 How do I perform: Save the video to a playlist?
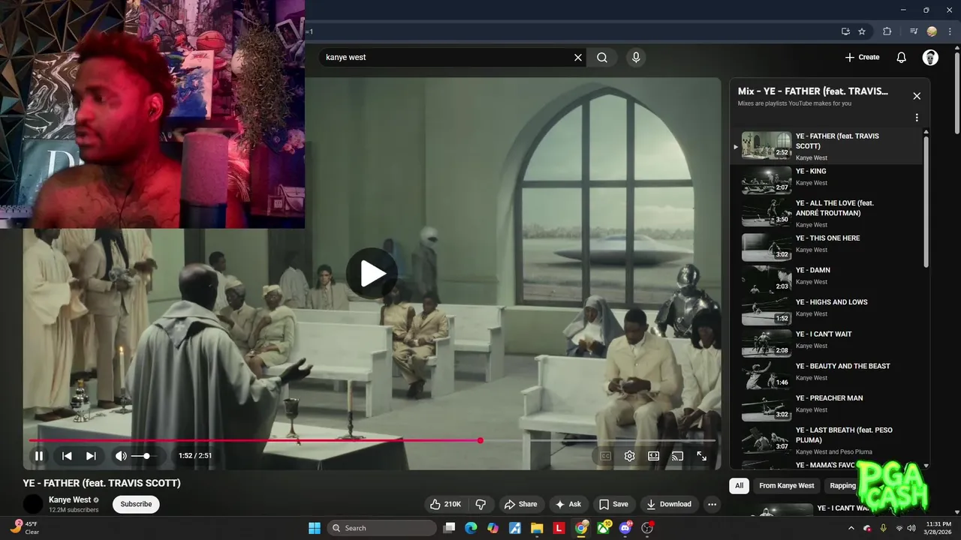pos(613,504)
